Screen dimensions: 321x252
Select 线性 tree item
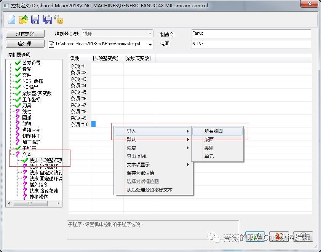tap(27, 112)
